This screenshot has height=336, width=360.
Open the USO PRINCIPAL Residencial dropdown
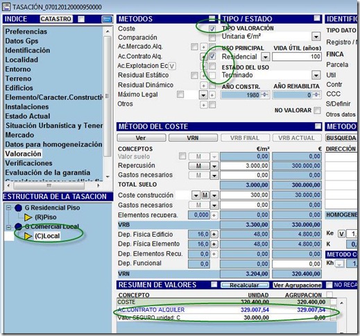(266, 57)
